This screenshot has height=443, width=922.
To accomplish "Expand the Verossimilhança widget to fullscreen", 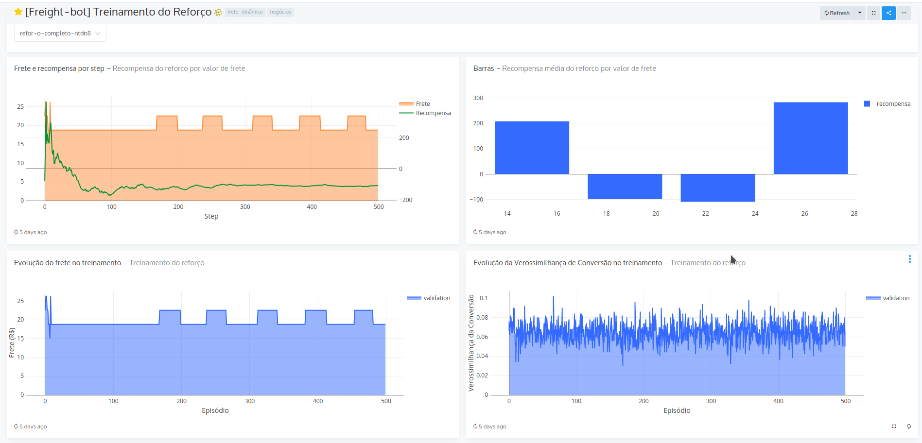I will click(x=894, y=426).
